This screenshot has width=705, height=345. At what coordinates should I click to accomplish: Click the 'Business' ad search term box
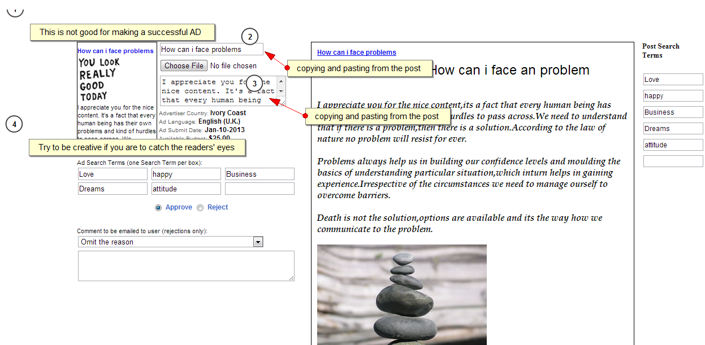pyautogui.click(x=259, y=174)
